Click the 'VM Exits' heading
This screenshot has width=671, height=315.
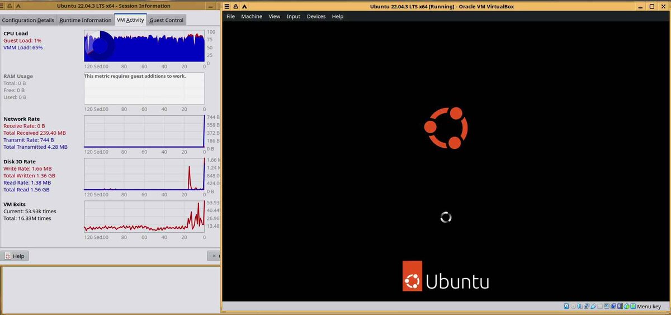tap(15, 204)
